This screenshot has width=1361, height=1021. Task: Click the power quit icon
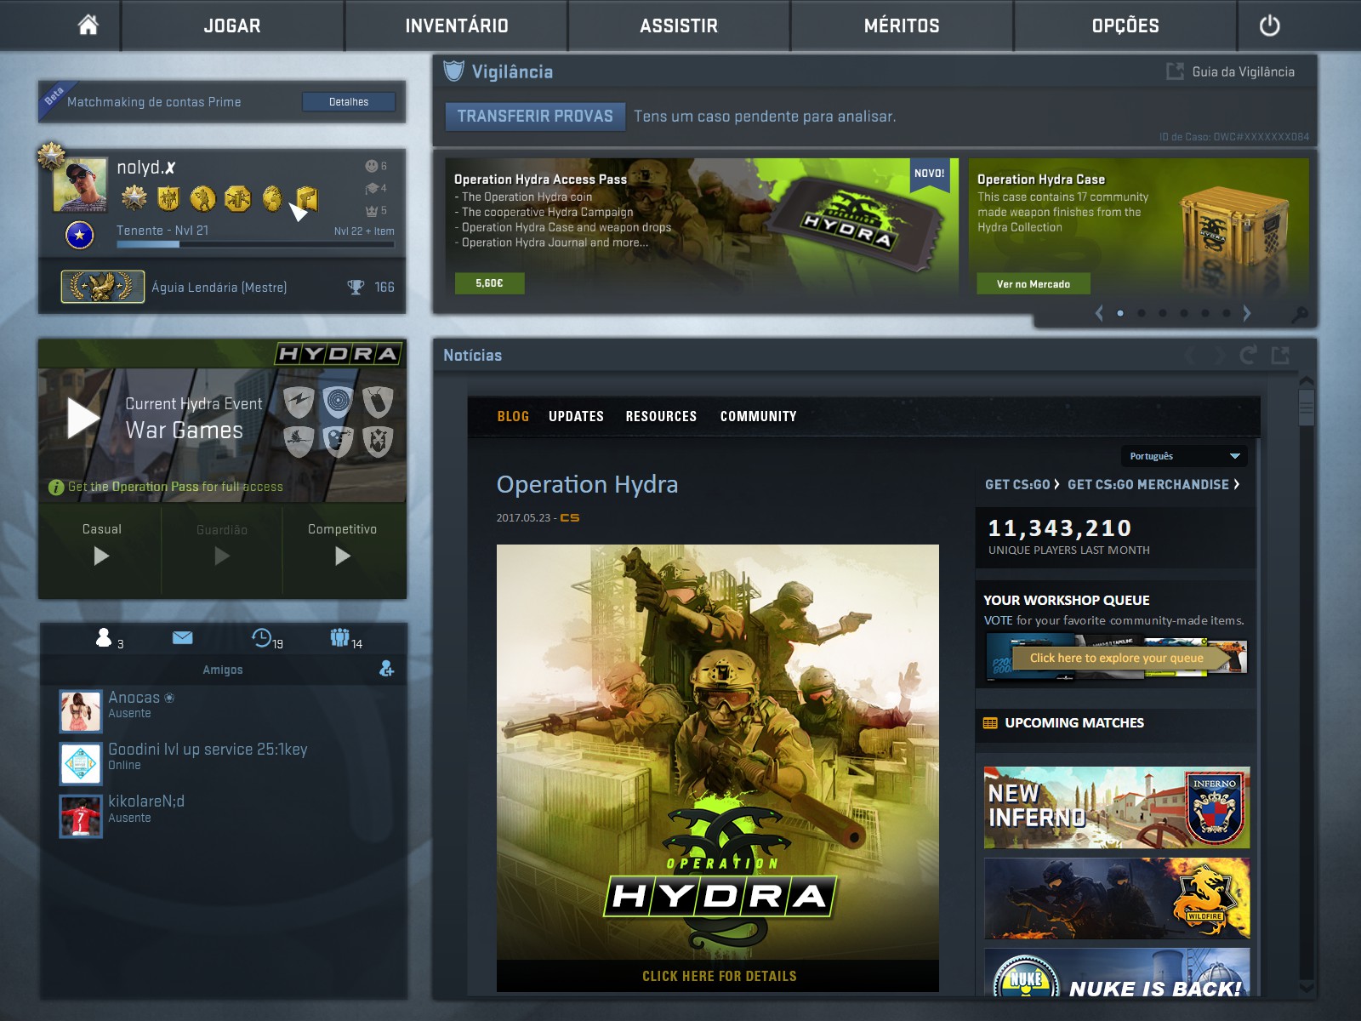click(1269, 26)
